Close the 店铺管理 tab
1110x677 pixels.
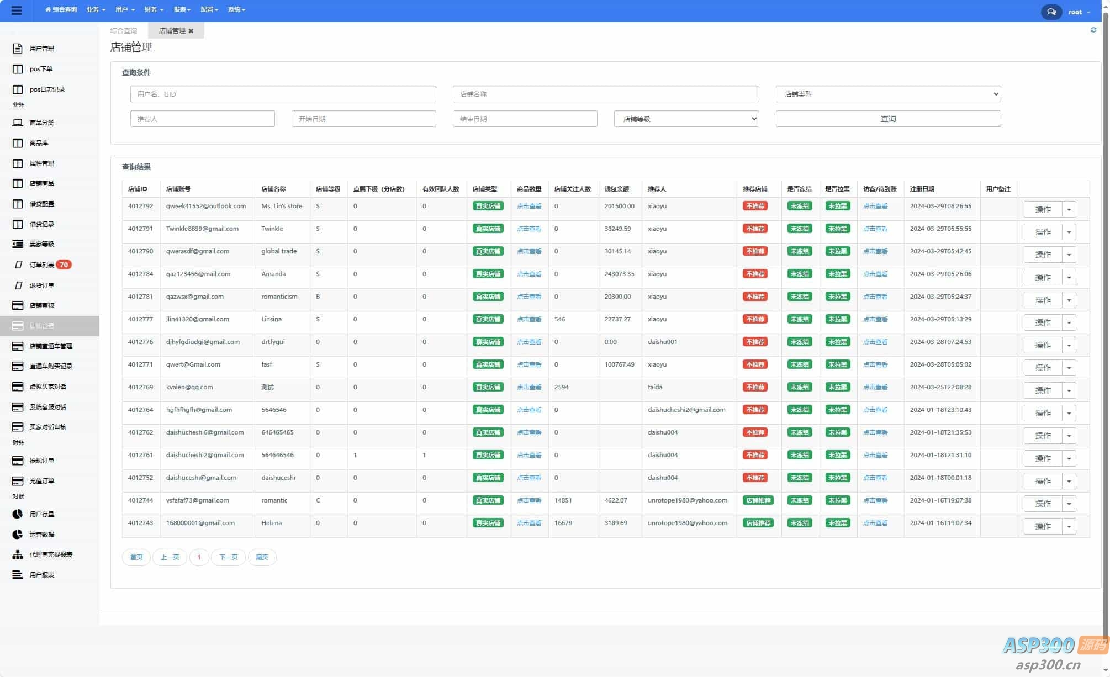coord(191,31)
